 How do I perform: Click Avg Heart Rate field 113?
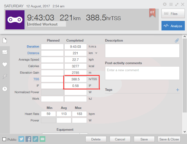click(x=64, y=114)
